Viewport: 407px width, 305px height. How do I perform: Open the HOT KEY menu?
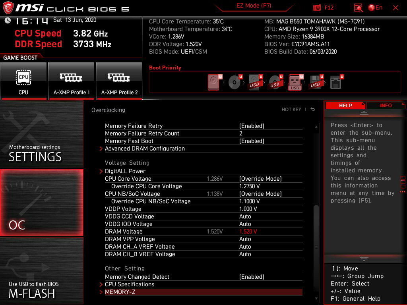pos(291,110)
